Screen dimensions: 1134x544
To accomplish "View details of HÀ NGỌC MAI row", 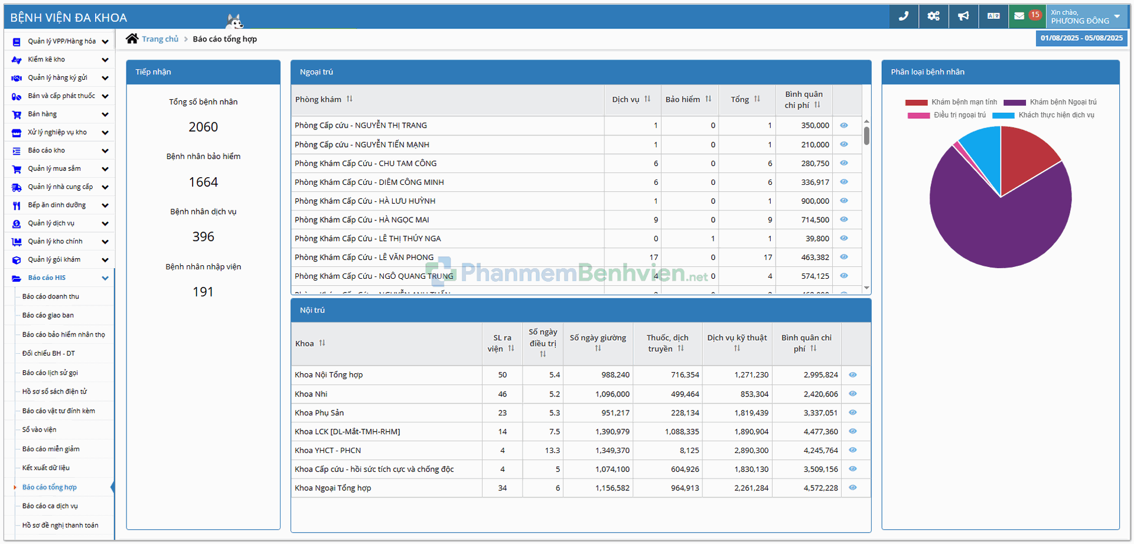I will click(x=844, y=219).
